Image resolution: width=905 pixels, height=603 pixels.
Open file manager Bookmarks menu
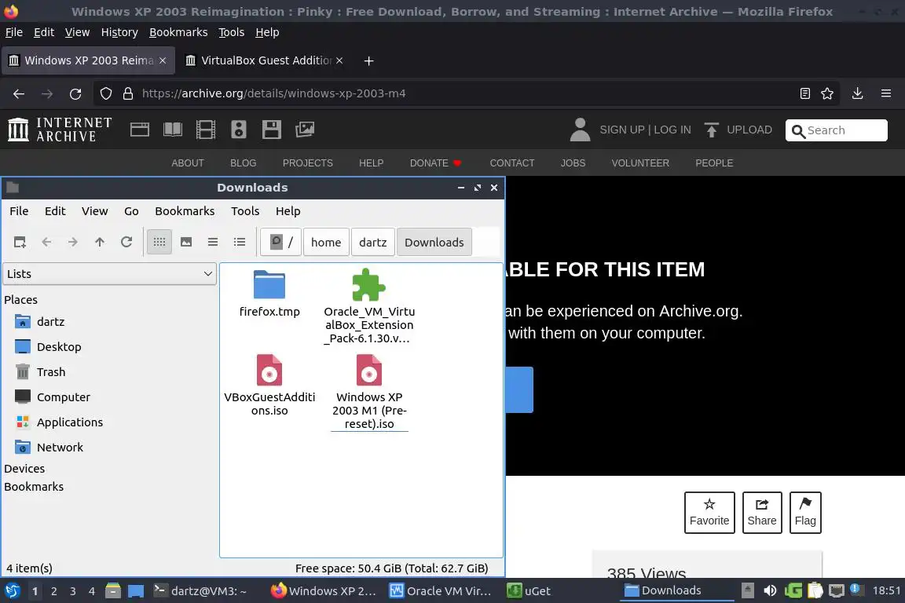point(185,211)
